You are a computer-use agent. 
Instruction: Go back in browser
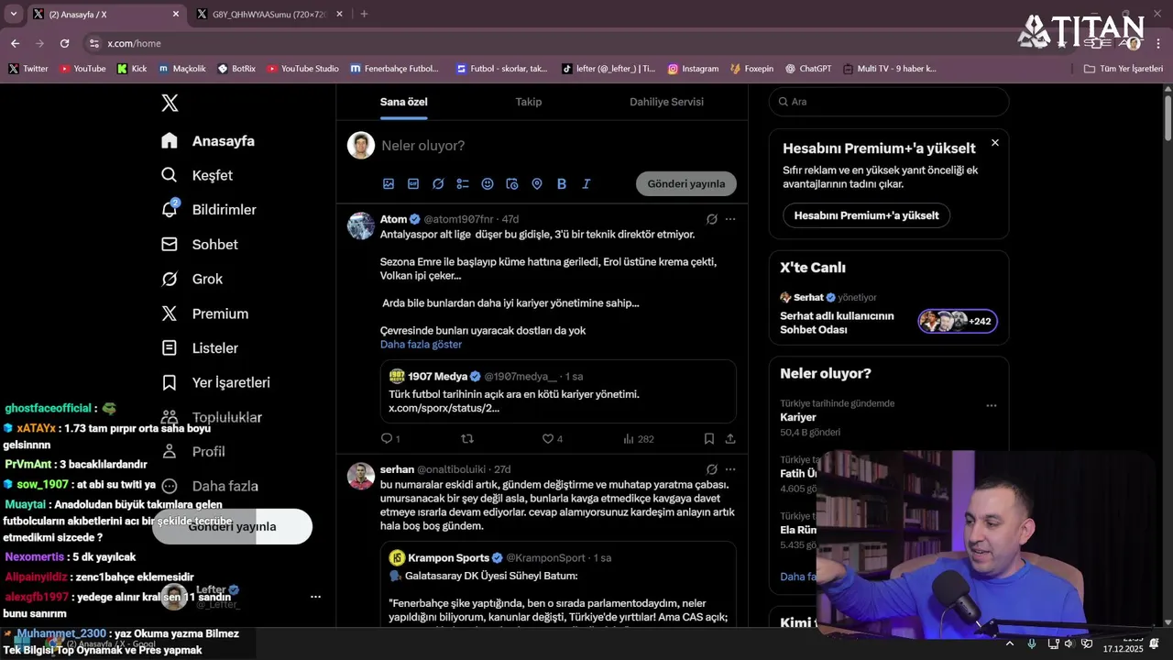[x=15, y=43]
